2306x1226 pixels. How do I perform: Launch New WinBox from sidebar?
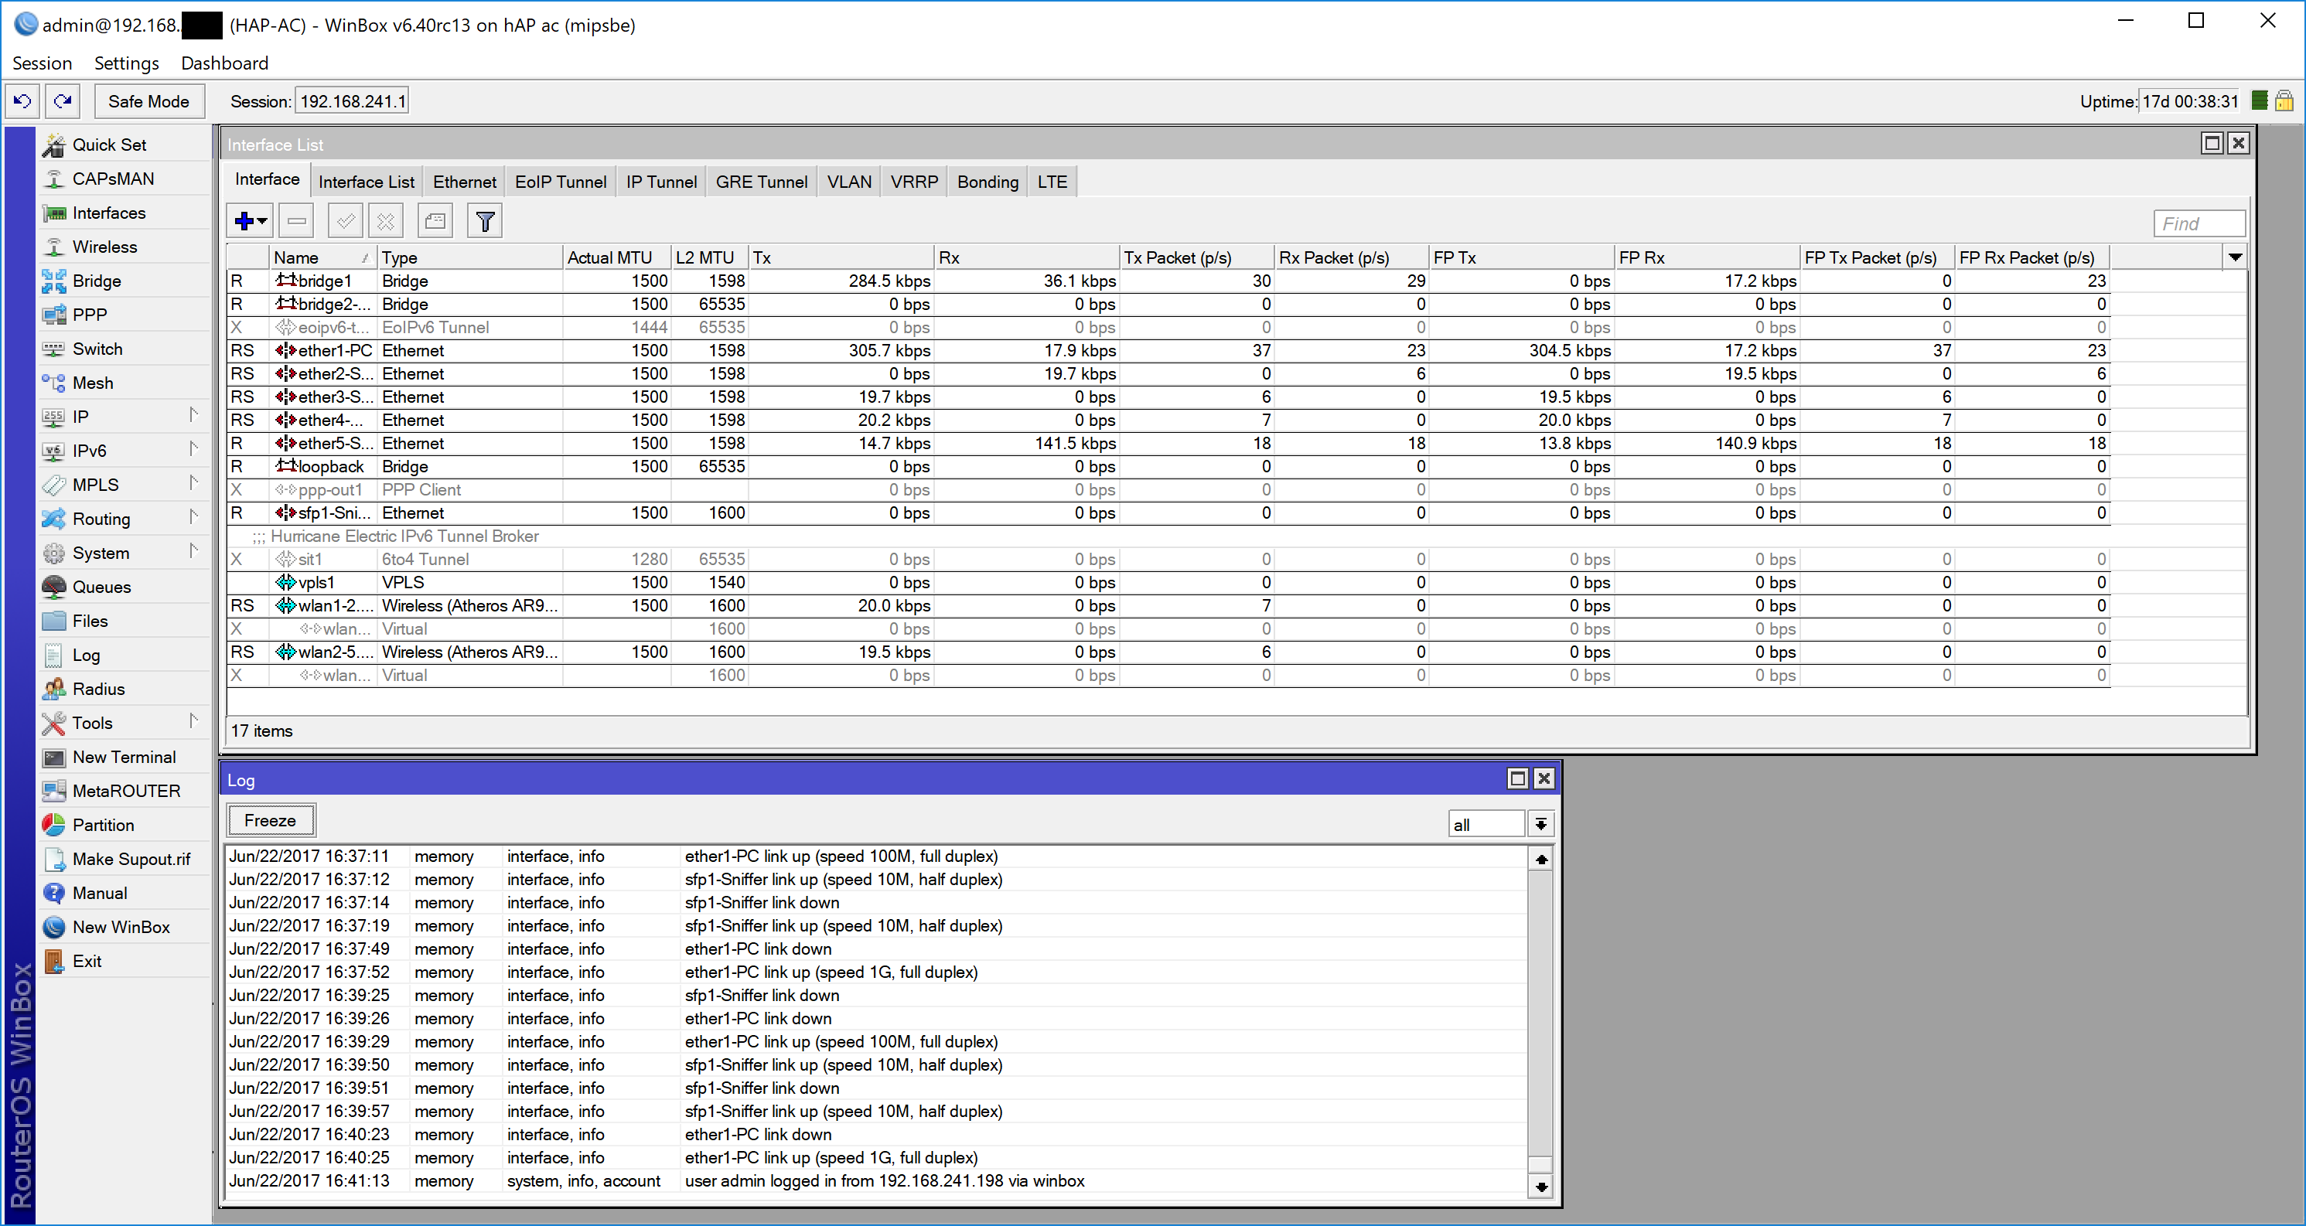125,927
